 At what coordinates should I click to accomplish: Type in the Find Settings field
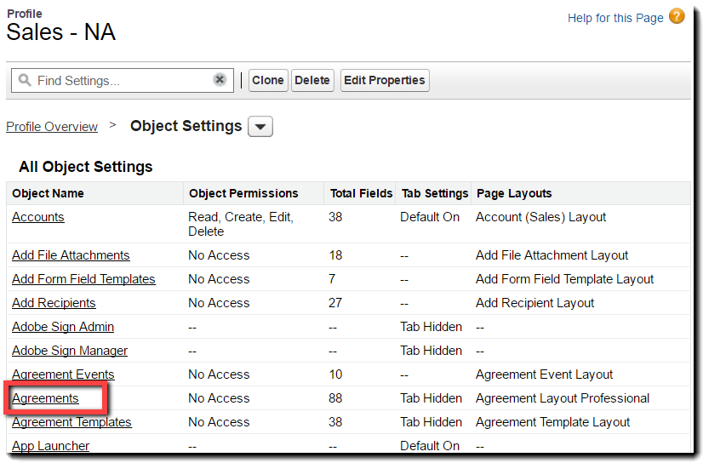[119, 81]
